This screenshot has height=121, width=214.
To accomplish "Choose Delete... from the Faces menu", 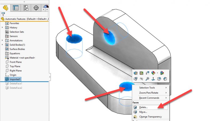I will (143, 107).
